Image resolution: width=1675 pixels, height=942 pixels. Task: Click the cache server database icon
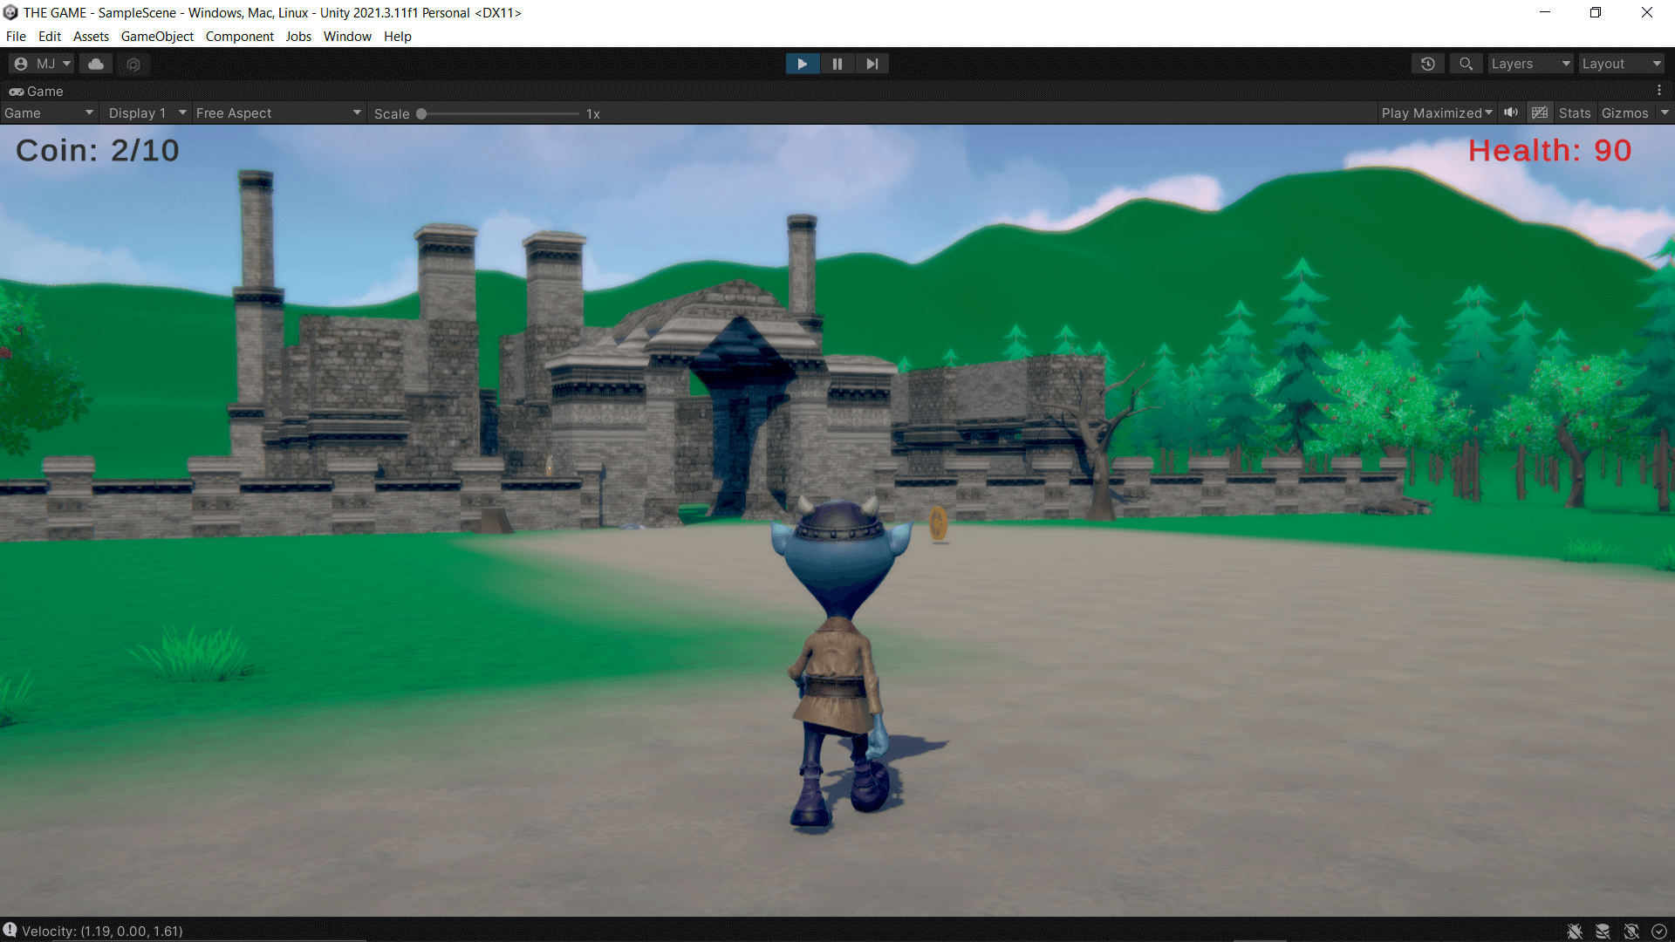pos(1603,932)
